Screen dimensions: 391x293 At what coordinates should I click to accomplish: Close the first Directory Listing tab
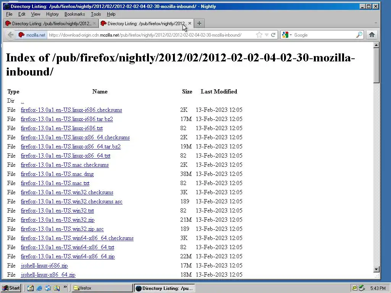pyautogui.click(x=94, y=23)
